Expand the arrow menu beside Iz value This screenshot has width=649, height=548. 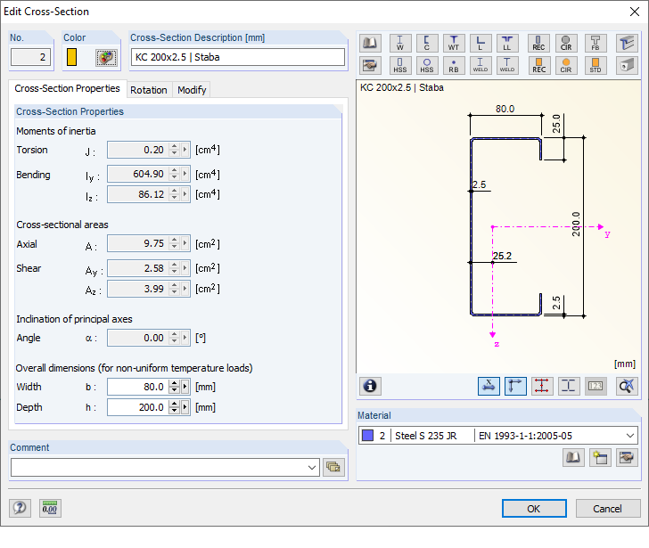185,194
